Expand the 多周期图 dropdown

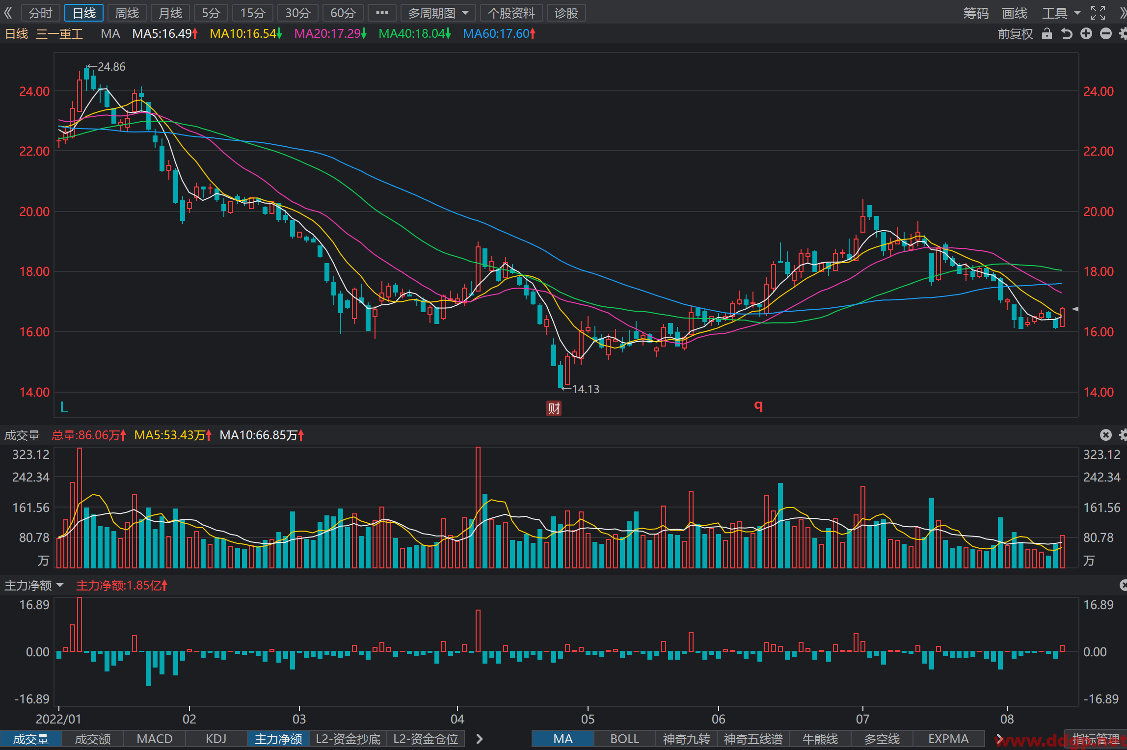click(x=437, y=13)
